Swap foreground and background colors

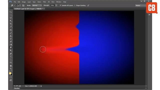coord(12,71)
